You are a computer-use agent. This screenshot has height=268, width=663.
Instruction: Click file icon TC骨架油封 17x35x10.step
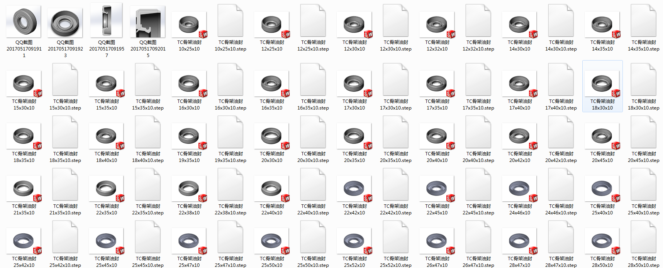[x=478, y=80]
